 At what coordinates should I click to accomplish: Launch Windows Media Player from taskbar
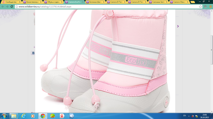click(x=33, y=116)
